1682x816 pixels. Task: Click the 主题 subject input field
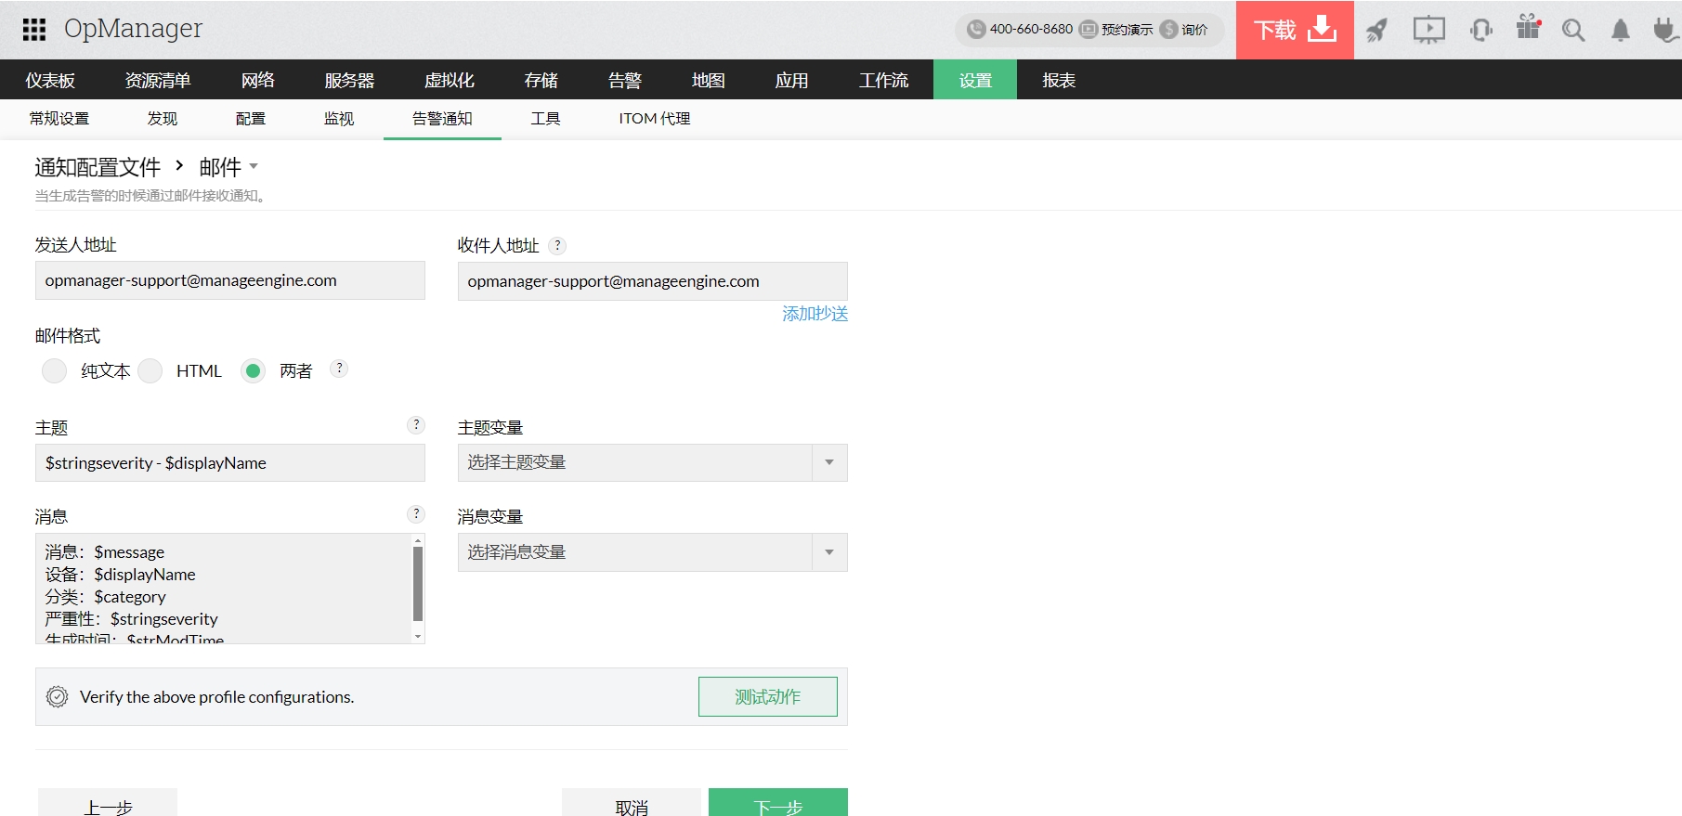click(x=230, y=462)
